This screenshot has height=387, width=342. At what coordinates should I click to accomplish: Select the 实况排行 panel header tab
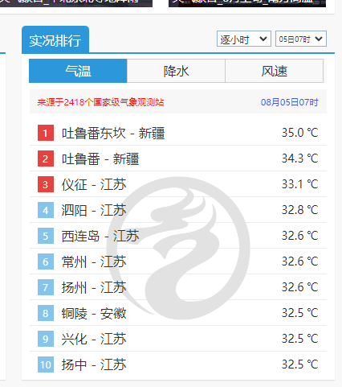tap(55, 40)
